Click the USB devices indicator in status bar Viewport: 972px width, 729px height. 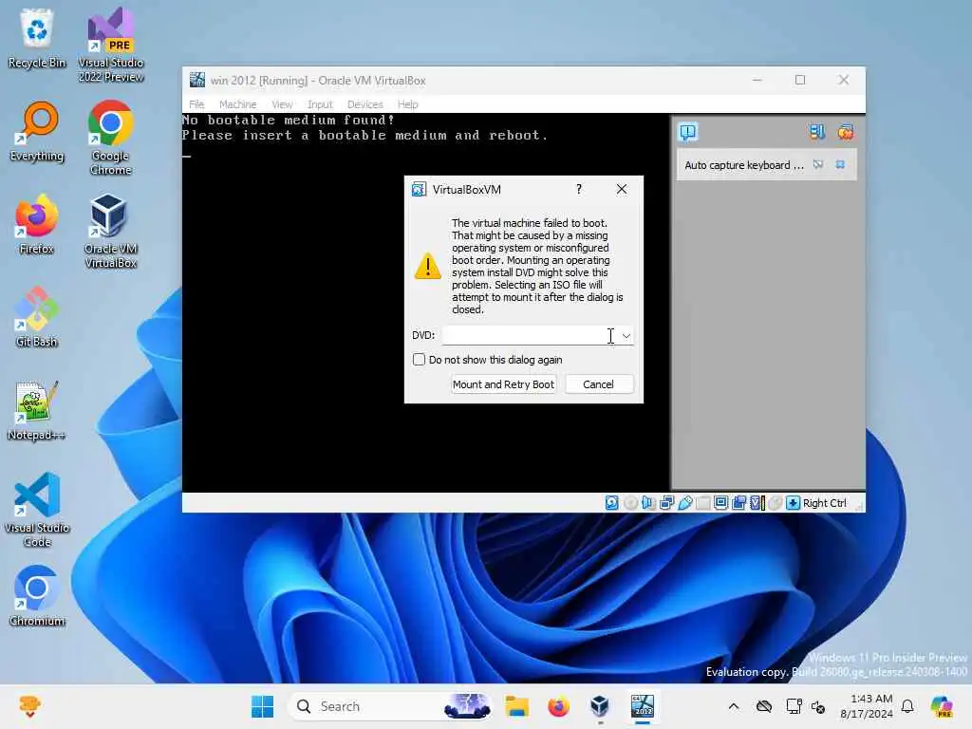pyautogui.click(x=684, y=503)
